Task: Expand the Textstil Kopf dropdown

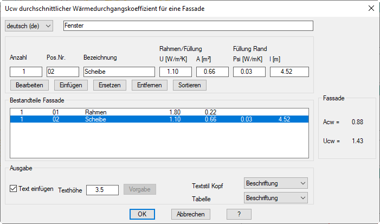Action: click(276, 183)
